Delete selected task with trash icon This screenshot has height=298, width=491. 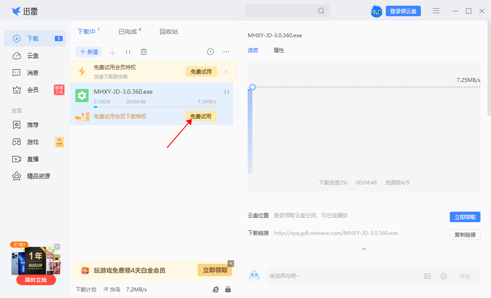(144, 51)
